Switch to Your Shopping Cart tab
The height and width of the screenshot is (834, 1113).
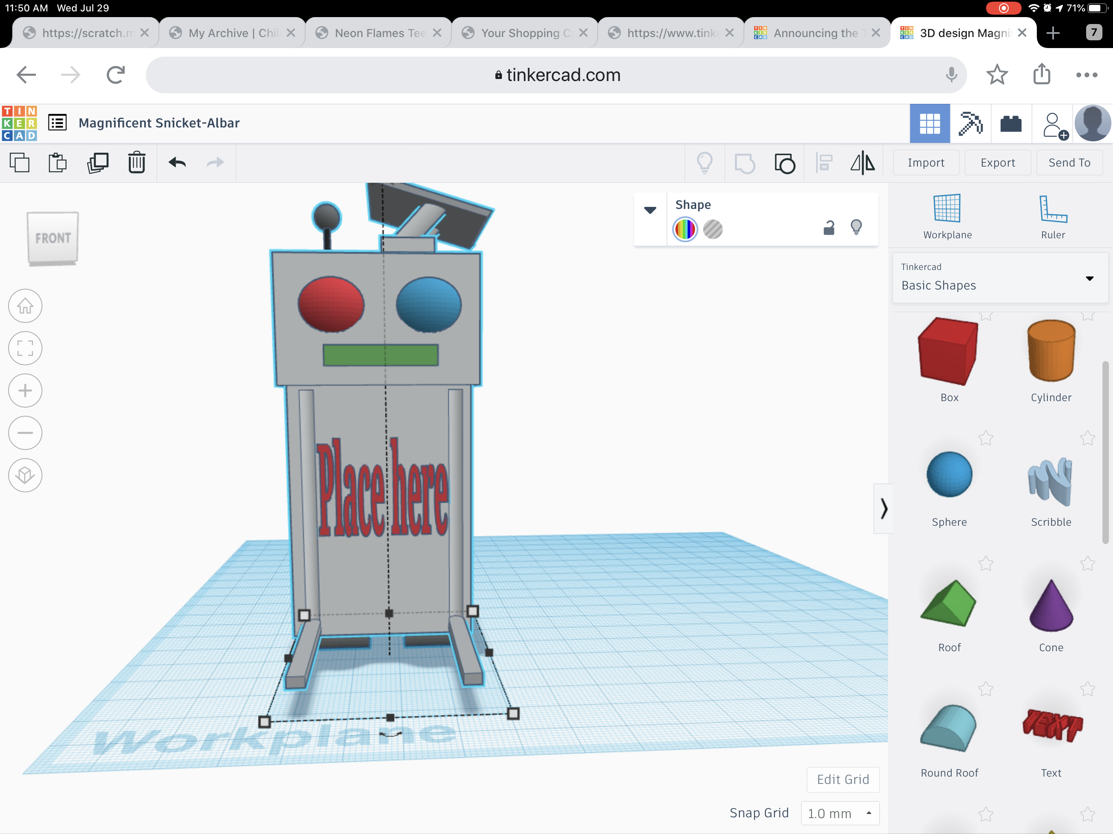[525, 33]
